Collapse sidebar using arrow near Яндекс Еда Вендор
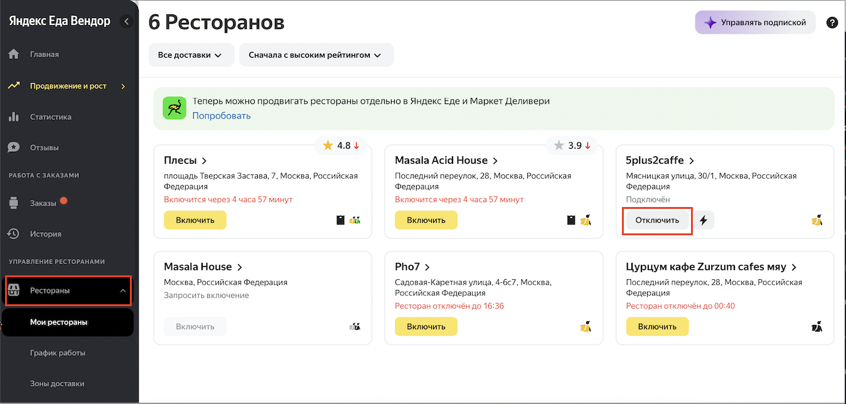The height and width of the screenshot is (404, 846). point(126,22)
